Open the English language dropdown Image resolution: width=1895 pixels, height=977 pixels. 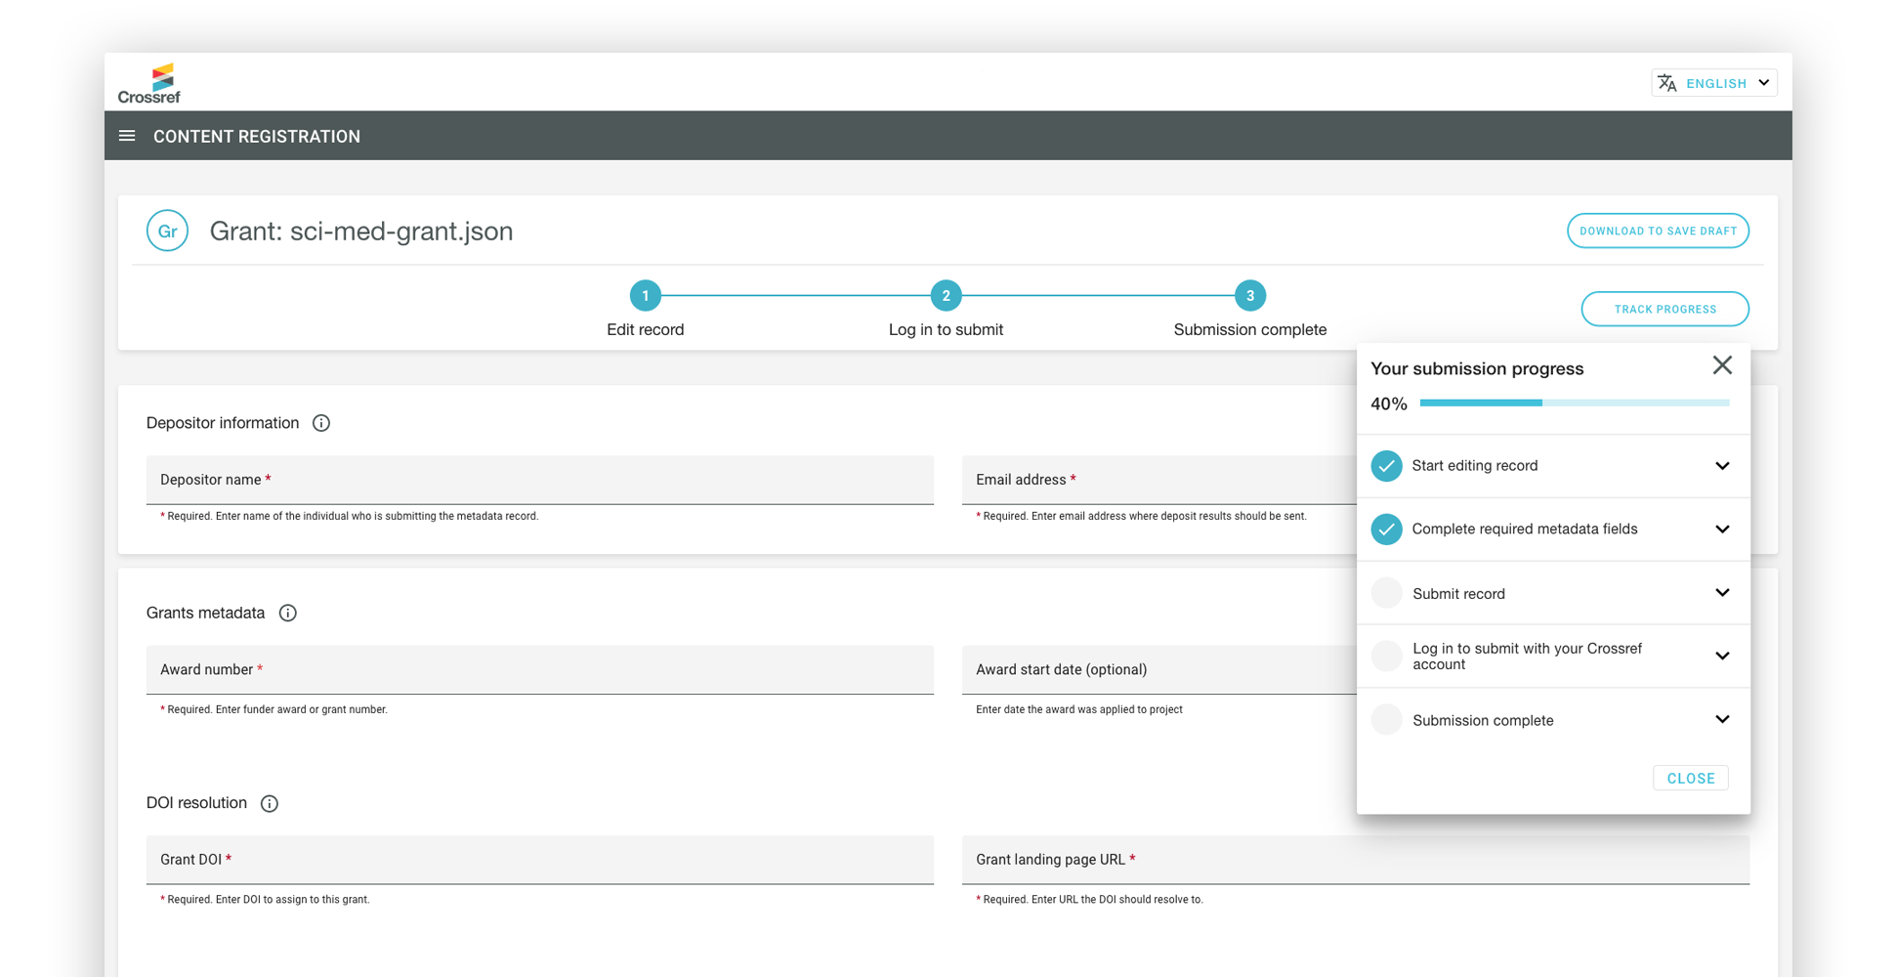tap(1726, 83)
